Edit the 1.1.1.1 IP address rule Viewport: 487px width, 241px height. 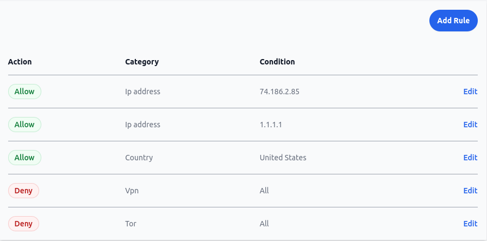coord(470,125)
